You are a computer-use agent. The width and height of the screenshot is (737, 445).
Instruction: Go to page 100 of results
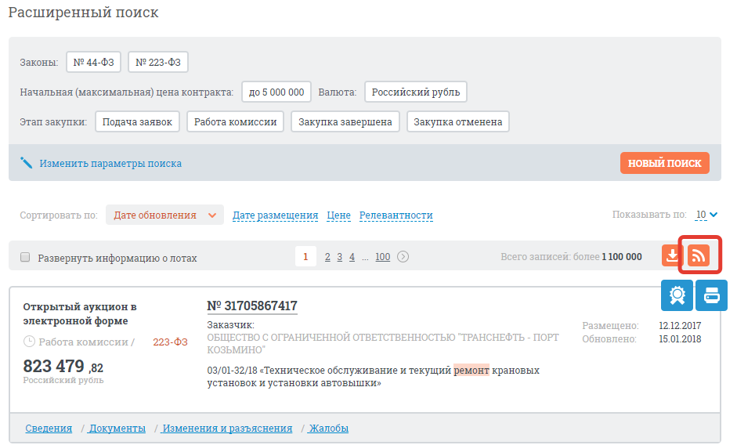point(382,257)
